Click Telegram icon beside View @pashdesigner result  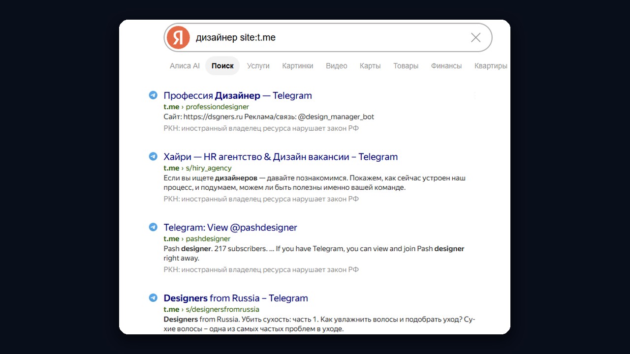pos(153,227)
